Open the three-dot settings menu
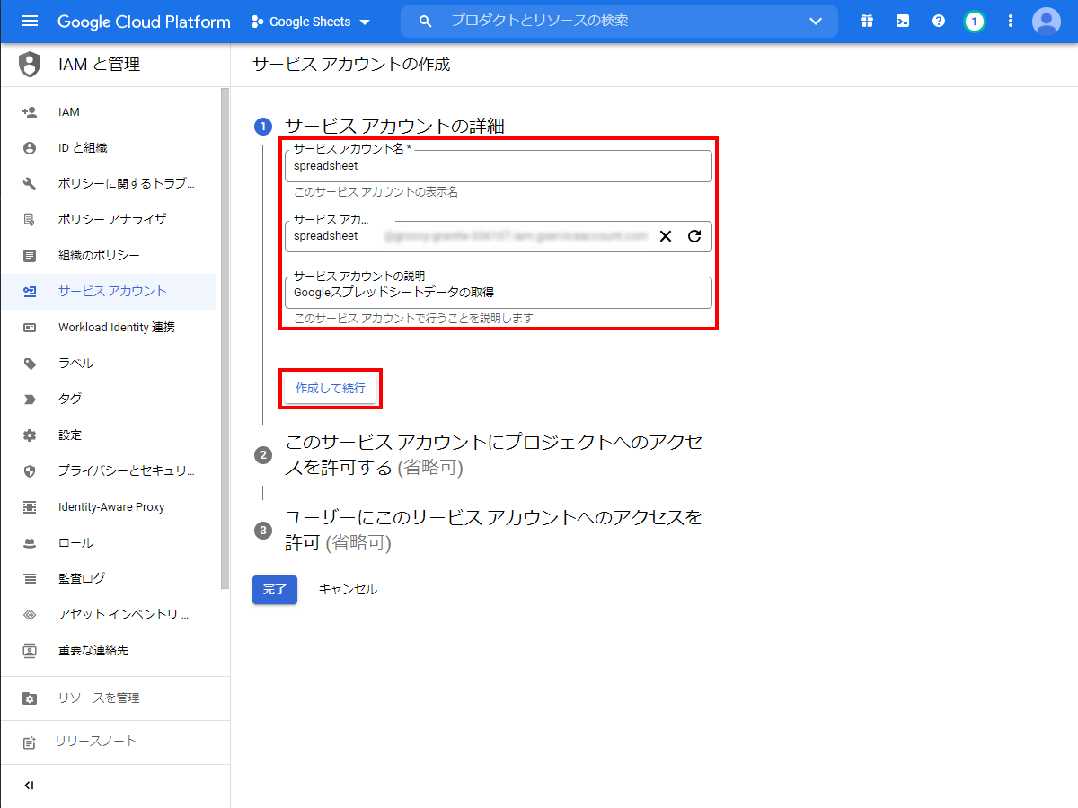This screenshot has height=808, width=1078. coord(1011,22)
